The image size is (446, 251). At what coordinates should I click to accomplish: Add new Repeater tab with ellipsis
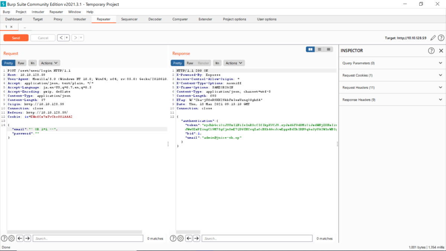25,27
